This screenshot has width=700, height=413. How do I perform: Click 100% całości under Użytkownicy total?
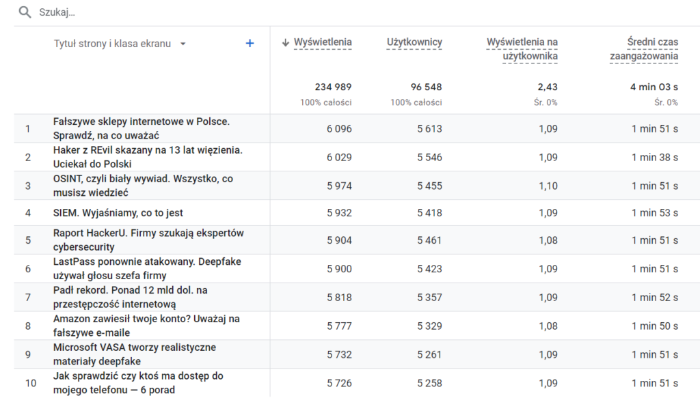click(x=416, y=102)
